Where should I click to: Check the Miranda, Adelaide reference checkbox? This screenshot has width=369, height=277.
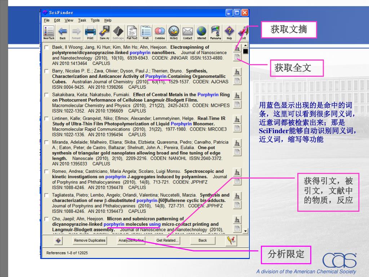click(x=46, y=142)
